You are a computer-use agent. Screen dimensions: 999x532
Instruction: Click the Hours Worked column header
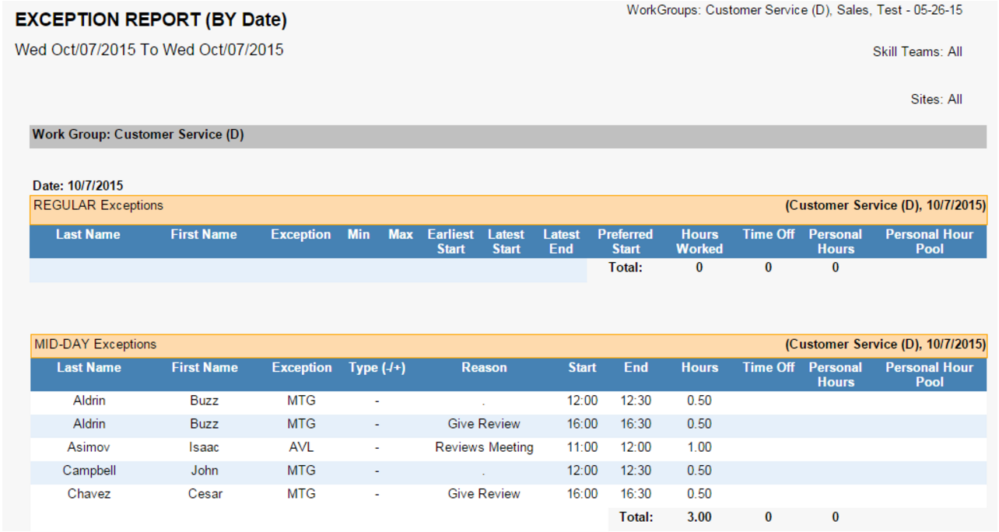point(699,242)
